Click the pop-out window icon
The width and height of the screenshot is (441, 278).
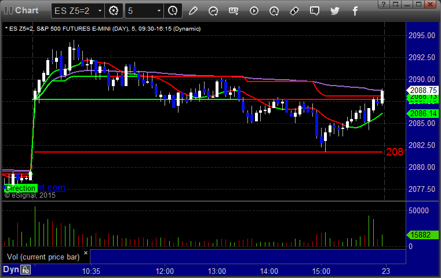tap(395, 4)
